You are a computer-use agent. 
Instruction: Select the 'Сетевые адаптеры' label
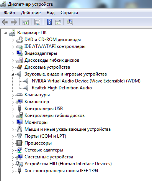(44, 150)
